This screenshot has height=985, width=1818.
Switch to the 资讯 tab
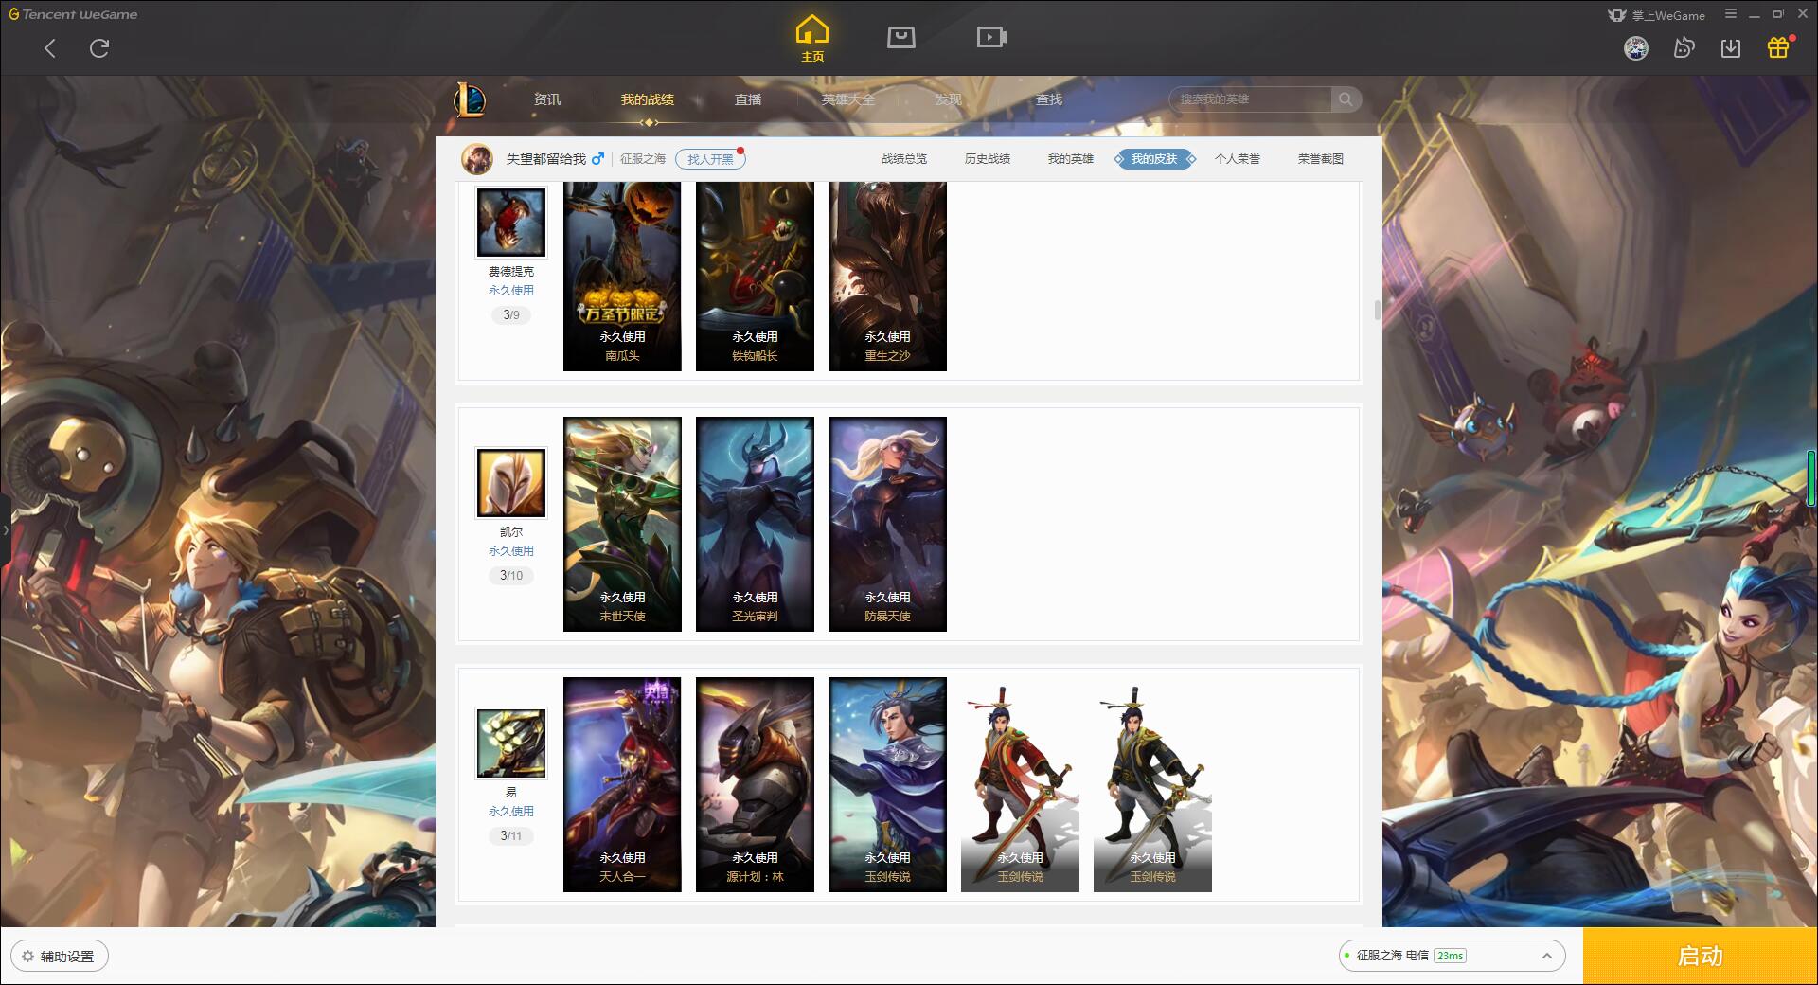[x=546, y=99]
